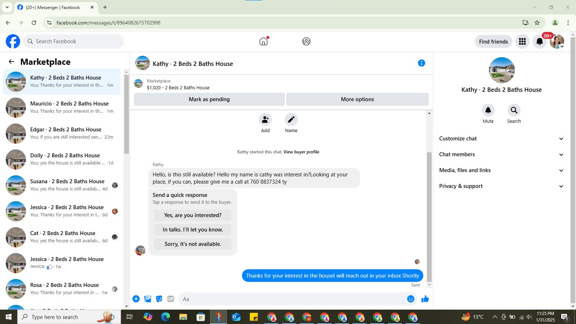576x324 pixels.
Task: Click the Search Facebook field
Action: click(x=73, y=41)
